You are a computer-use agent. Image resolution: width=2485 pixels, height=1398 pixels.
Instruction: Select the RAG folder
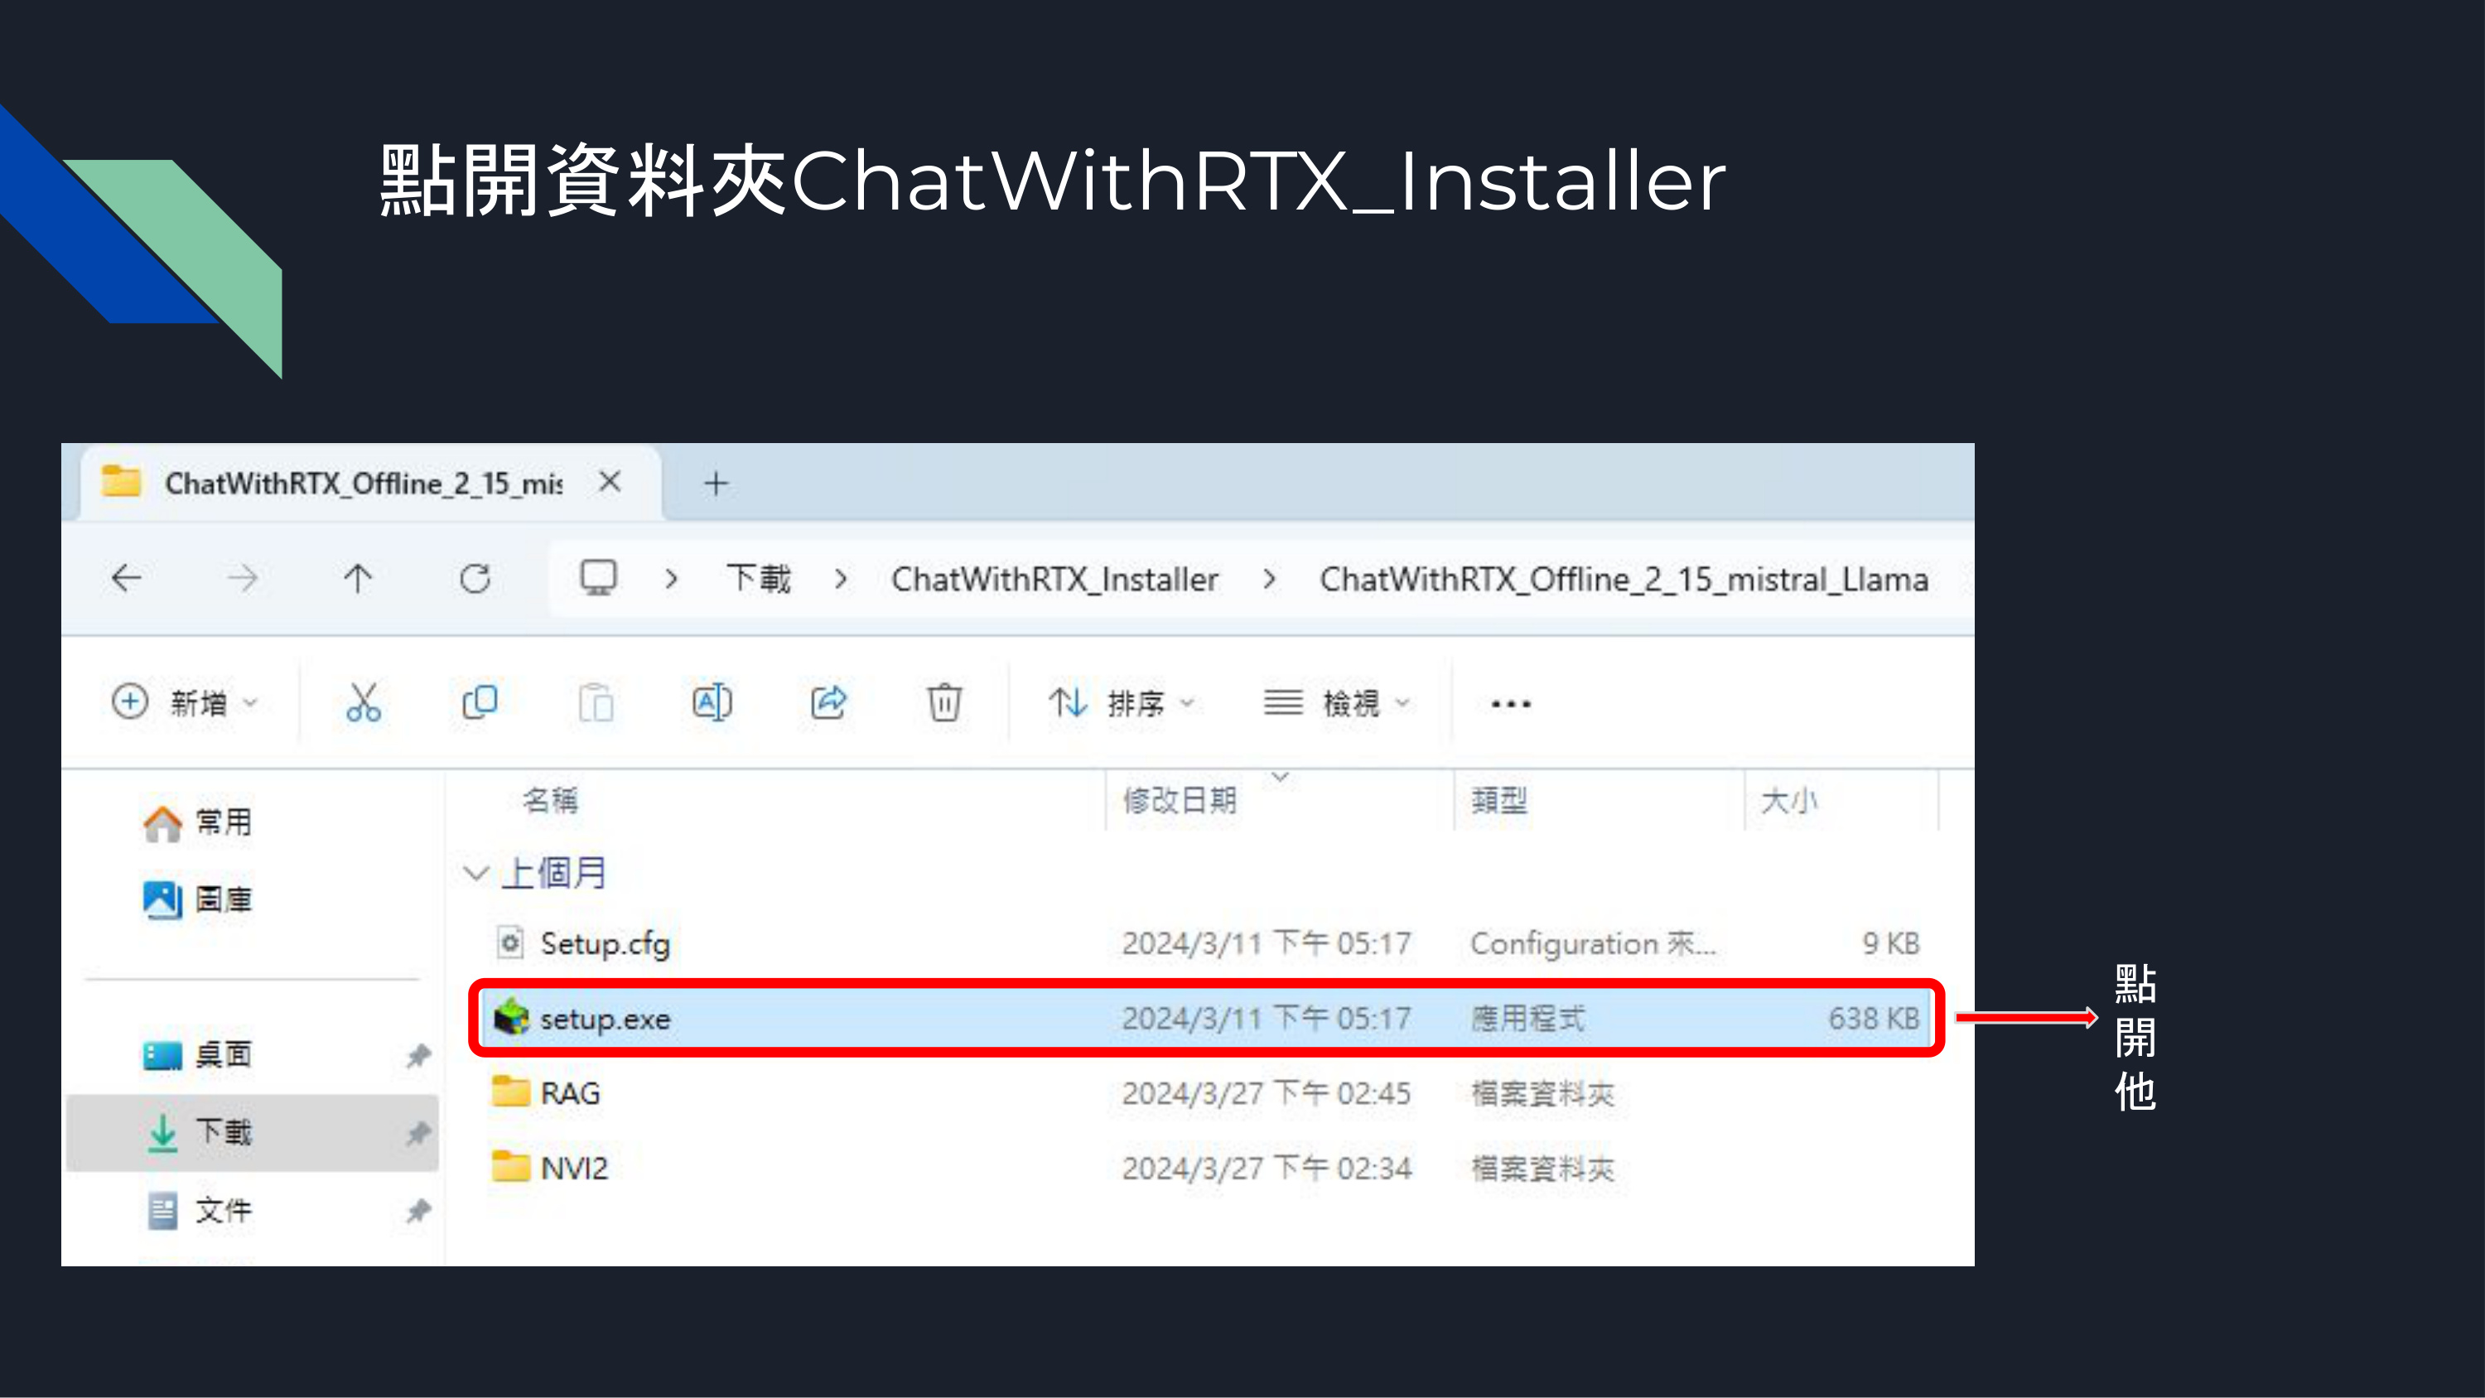coord(1206,1093)
